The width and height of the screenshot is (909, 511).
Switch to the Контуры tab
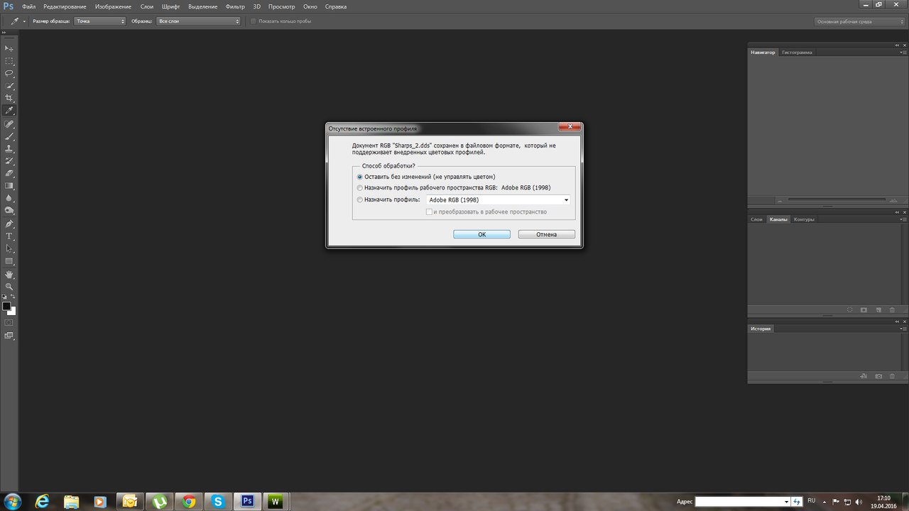[805, 219]
